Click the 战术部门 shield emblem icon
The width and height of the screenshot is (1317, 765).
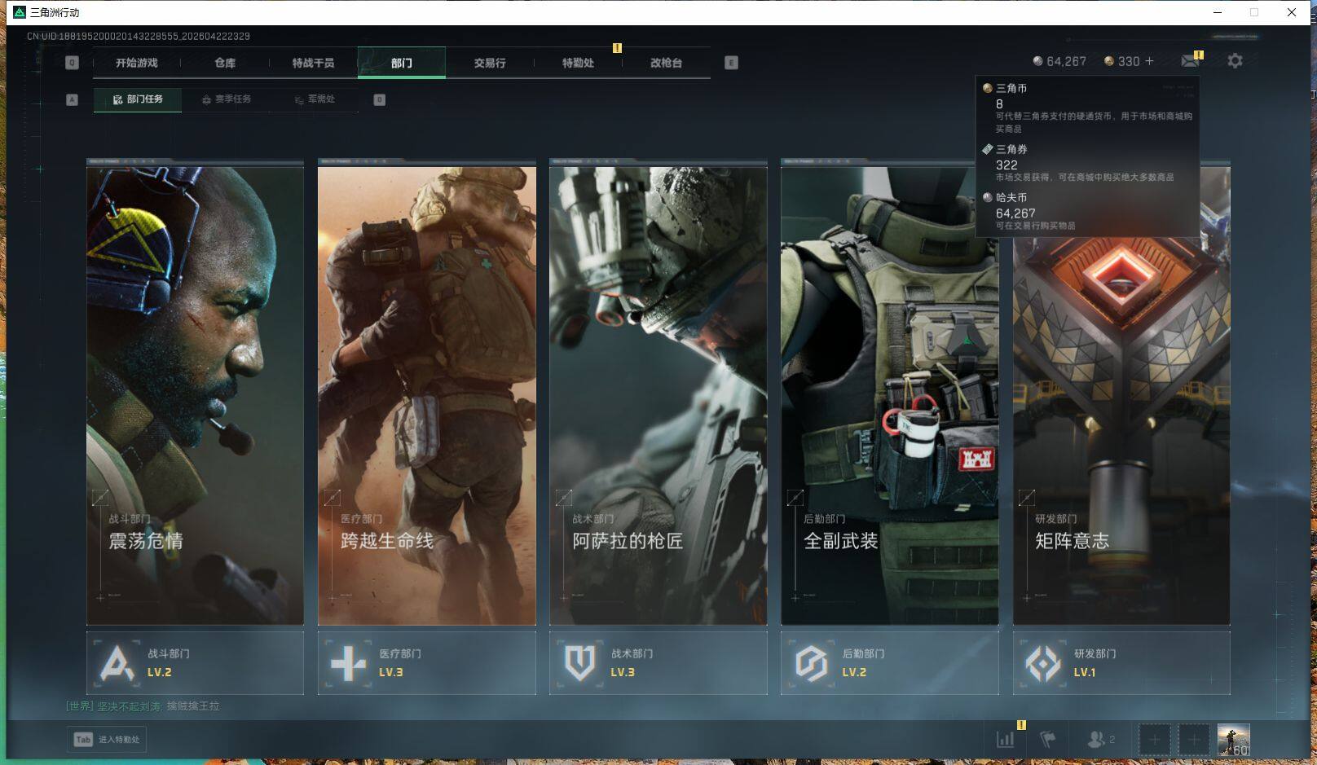[x=579, y=663]
